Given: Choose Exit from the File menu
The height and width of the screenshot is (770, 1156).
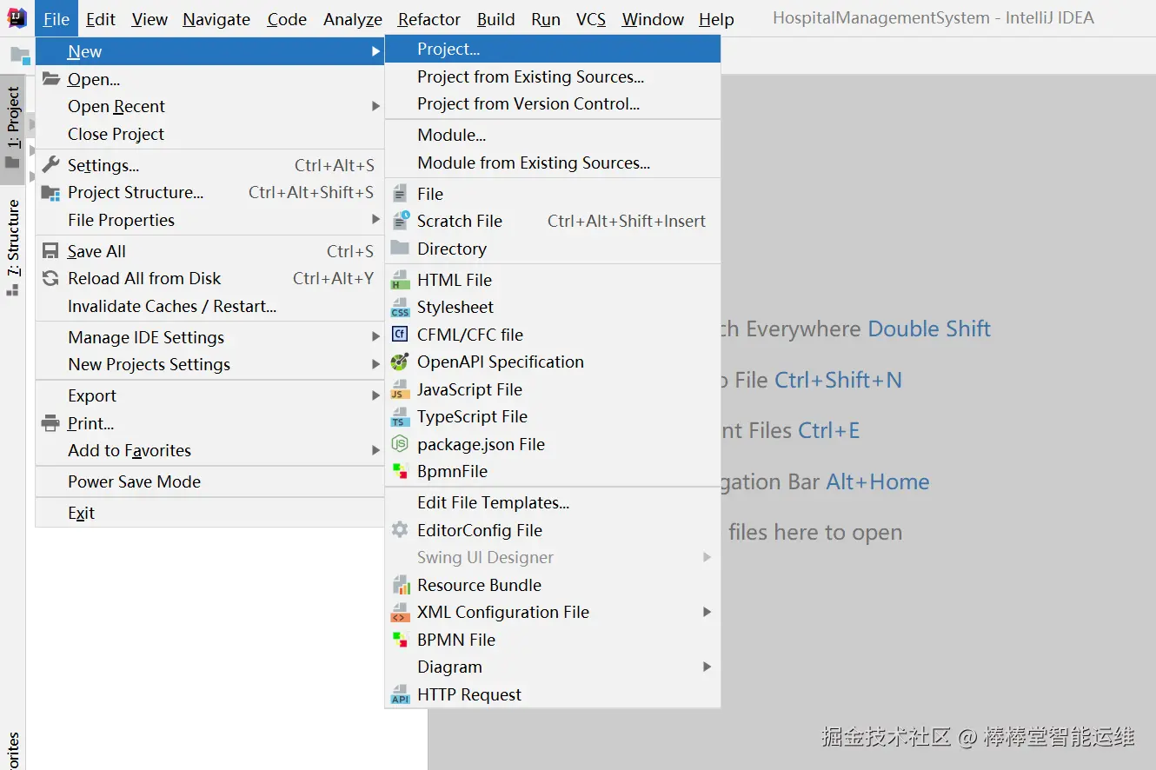Looking at the screenshot, I should coord(209,513).
